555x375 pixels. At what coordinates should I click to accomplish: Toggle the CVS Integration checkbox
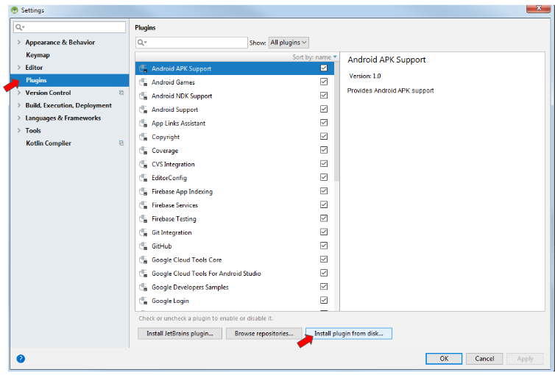(324, 164)
